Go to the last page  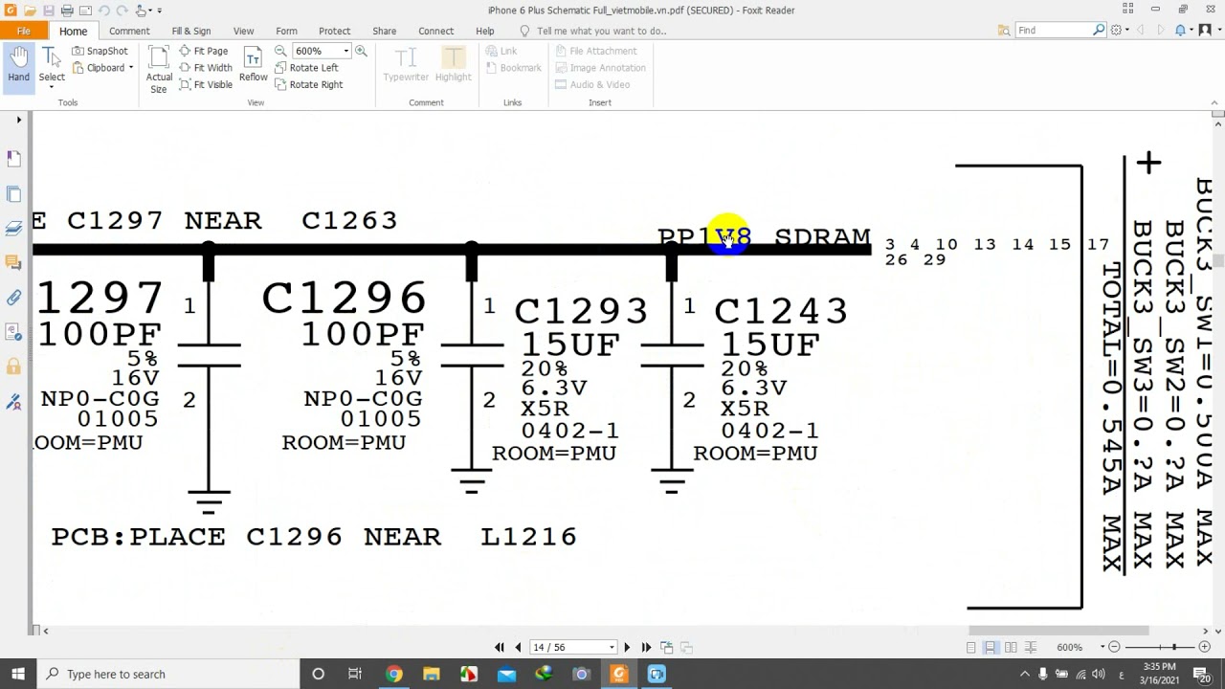click(x=646, y=648)
